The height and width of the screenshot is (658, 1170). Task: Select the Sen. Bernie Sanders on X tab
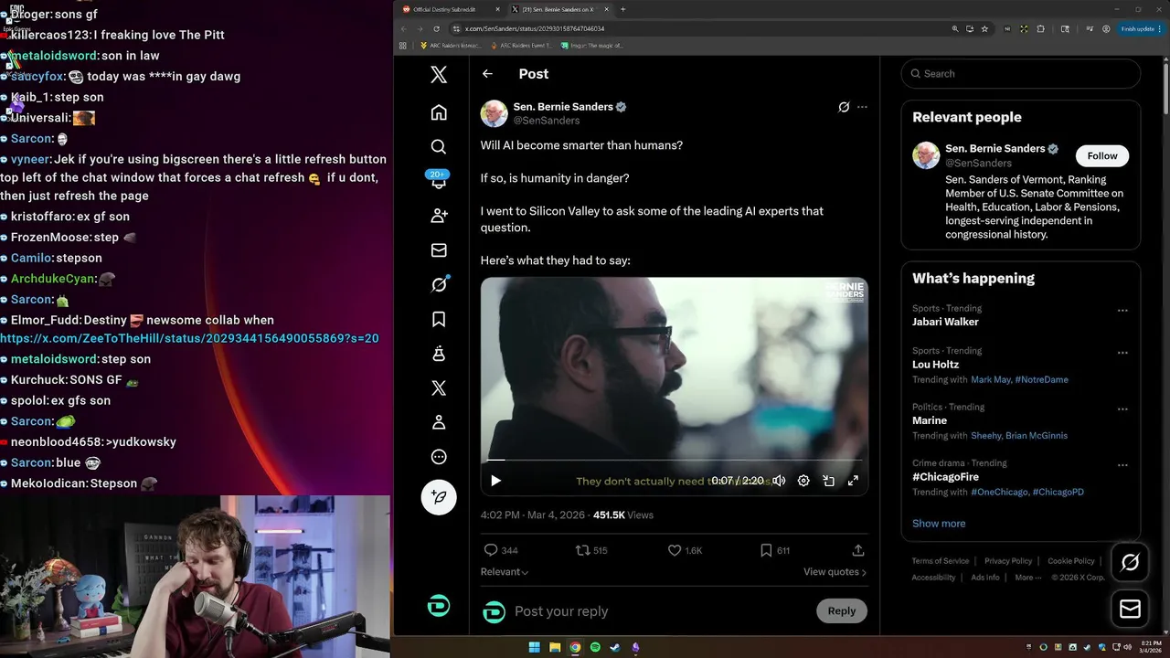pos(558,9)
